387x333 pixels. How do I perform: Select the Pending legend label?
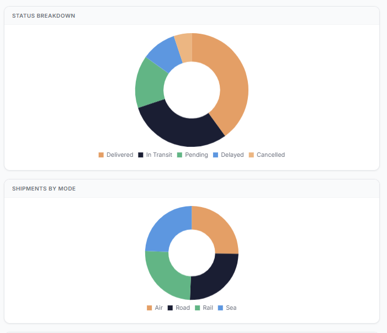click(197, 155)
